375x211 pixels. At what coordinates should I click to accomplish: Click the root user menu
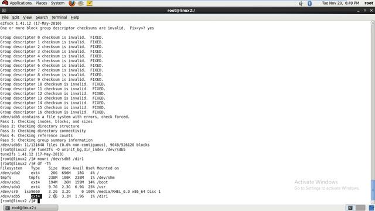pyautogui.click(x=369, y=3)
